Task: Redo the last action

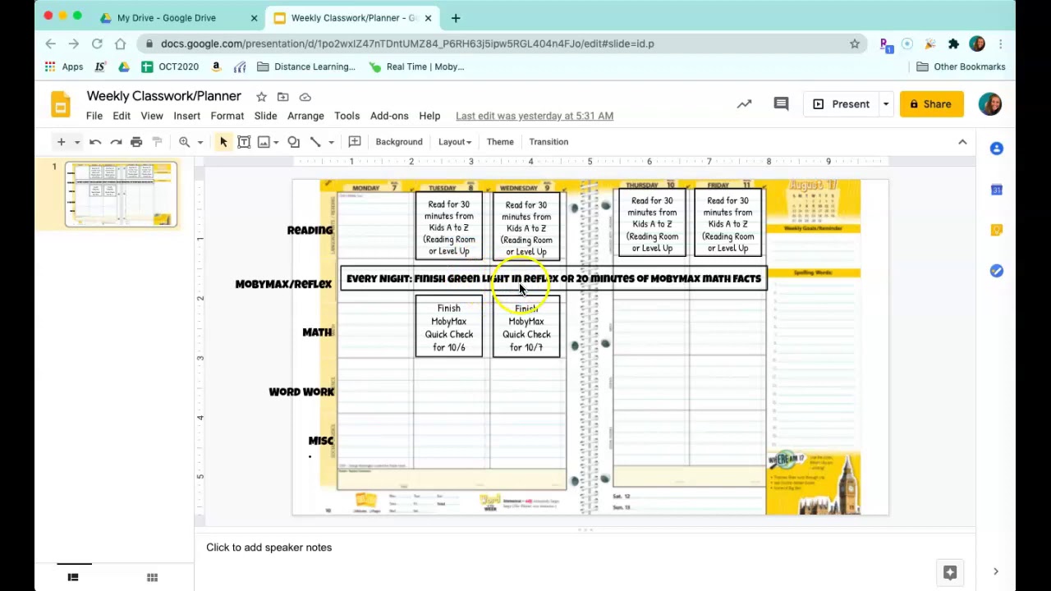Action: (116, 142)
